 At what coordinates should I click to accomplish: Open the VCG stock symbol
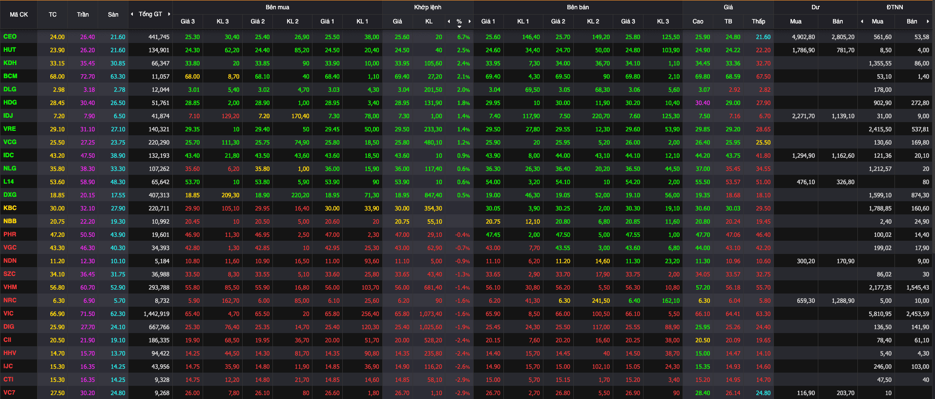pos(10,142)
